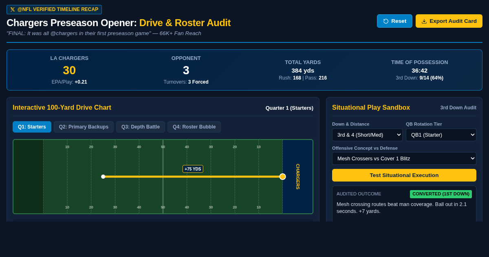Click the 3rd Down 9/14 (64%) stat
The image size is (489, 257).
click(420, 78)
